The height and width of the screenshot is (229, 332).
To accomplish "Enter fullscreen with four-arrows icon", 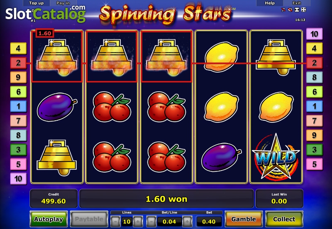I will coord(304,10).
